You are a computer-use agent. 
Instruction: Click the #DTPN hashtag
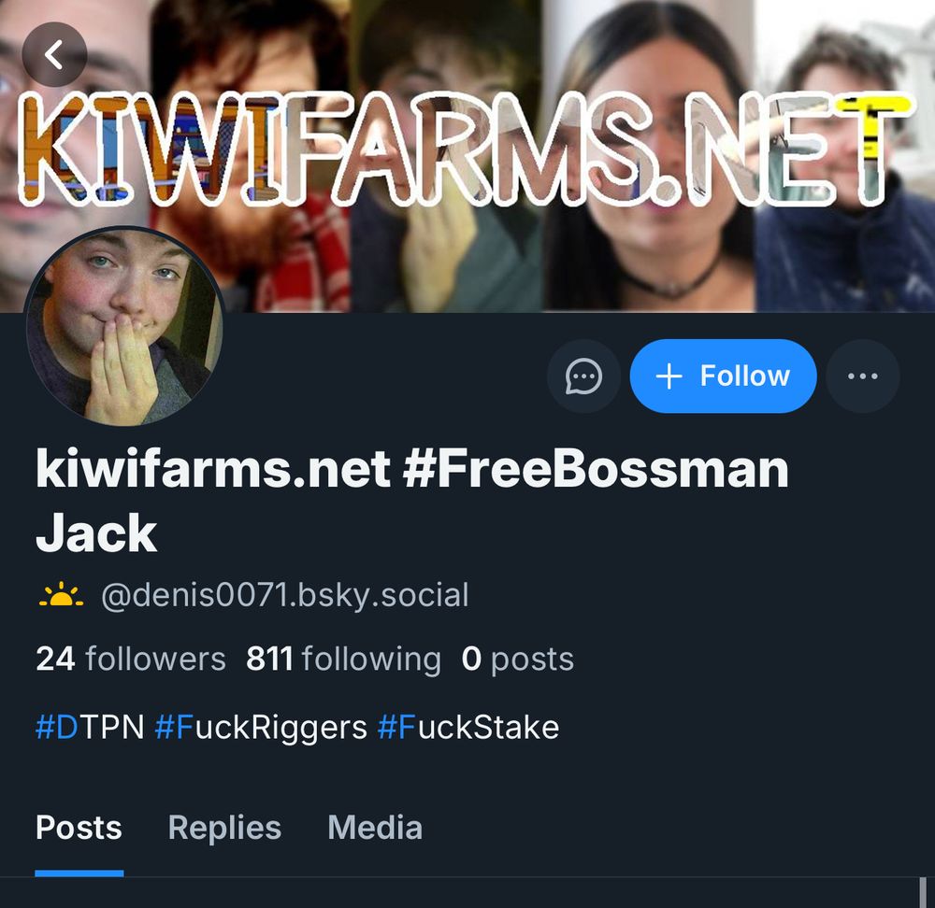pyautogui.click(x=90, y=728)
